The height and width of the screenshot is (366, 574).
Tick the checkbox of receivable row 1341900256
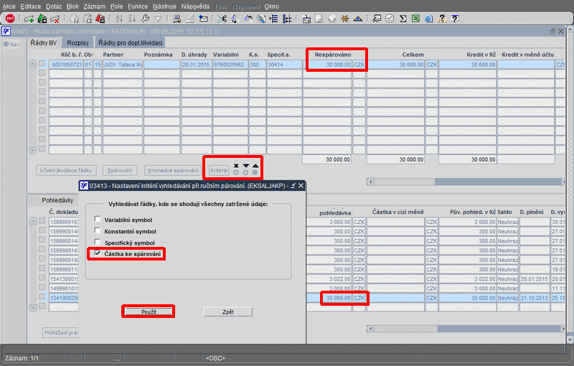pos(42,297)
